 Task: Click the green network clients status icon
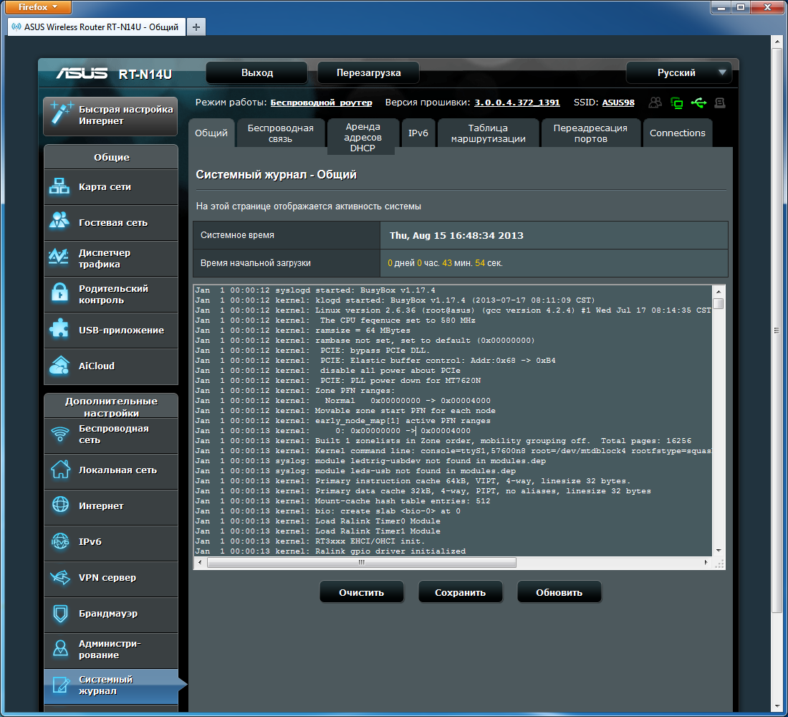(676, 103)
